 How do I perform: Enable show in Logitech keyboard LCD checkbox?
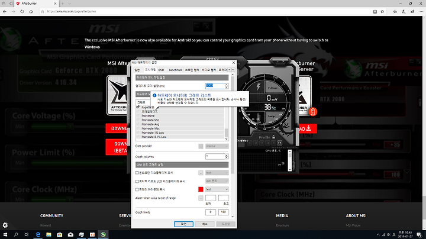pyautogui.click(x=137, y=181)
